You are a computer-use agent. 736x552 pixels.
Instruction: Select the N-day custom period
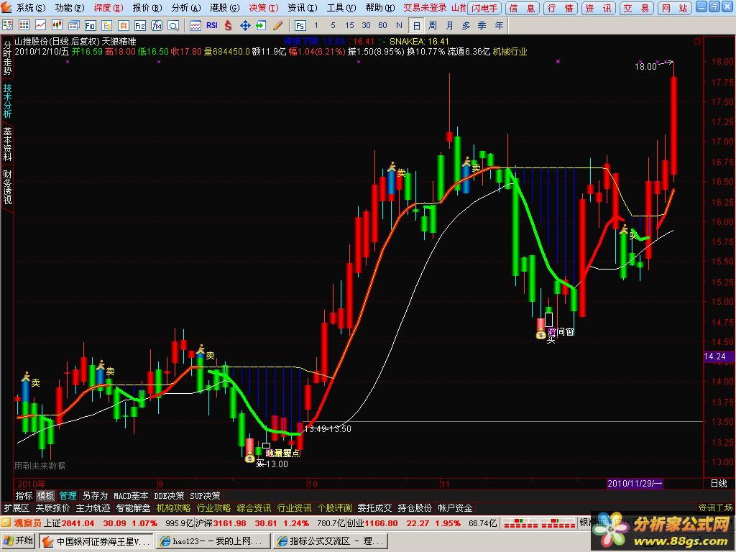pos(399,25)
